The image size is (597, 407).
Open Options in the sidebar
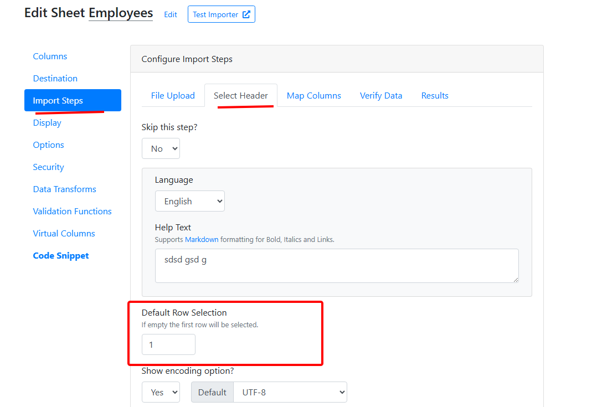48,145
